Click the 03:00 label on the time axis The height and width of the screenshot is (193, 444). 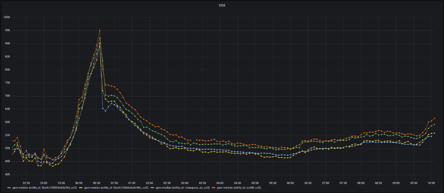click(x=185, y=182)
